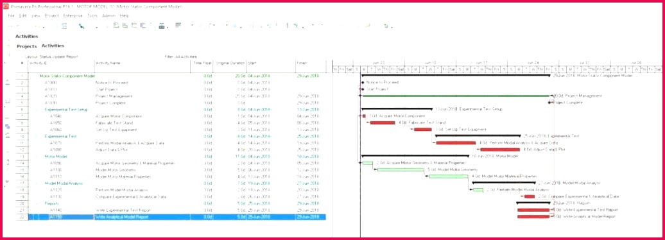Sort by the Activity Name column header
This screenshot has height=240, width=665.
(142, 64)
